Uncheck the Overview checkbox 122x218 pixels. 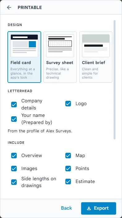(x=14, y=156)
